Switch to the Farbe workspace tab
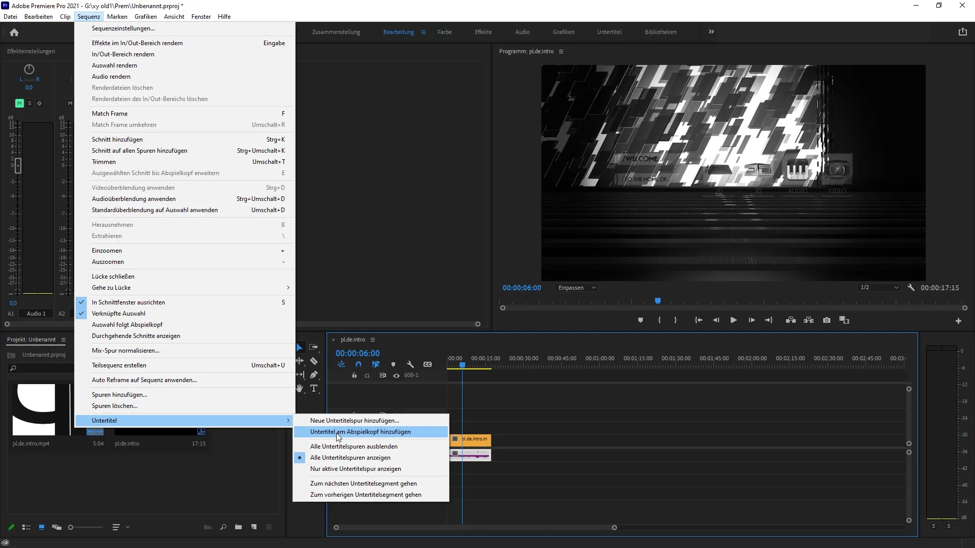 [x=445, y=32]
